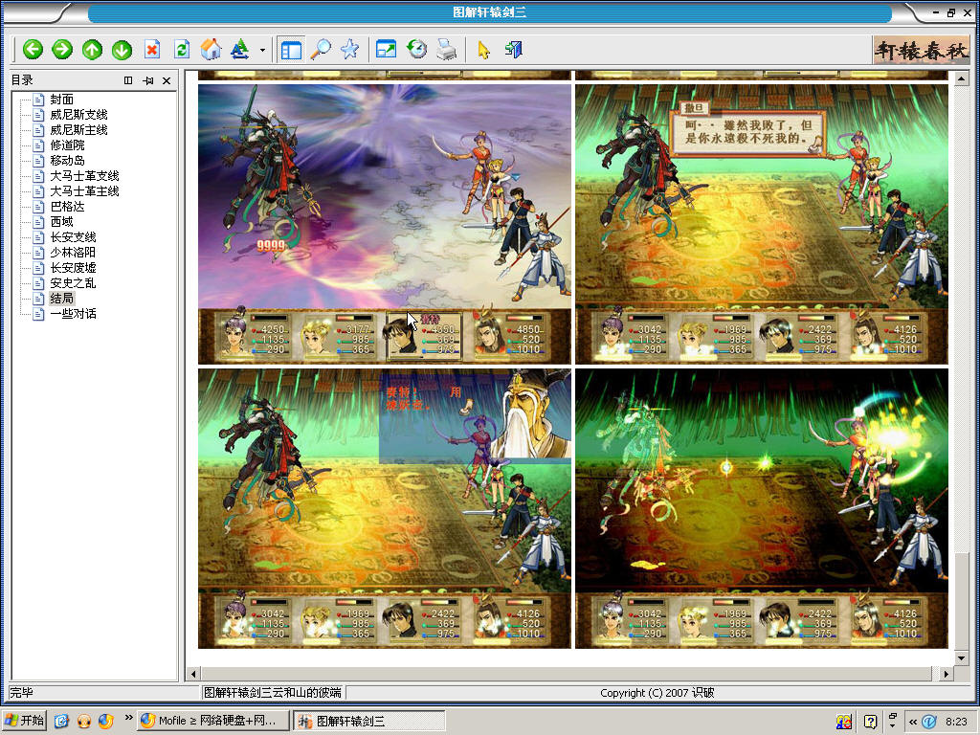Open the 安史之乱 chapter

(73, 283)
